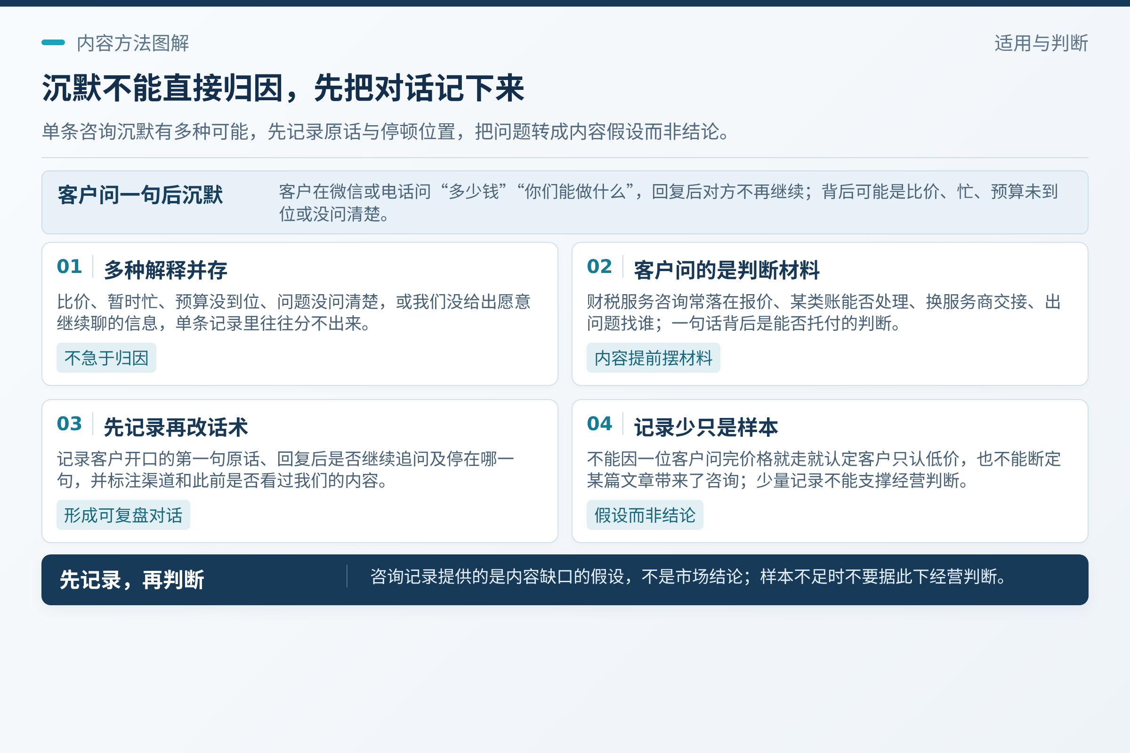The height and width of the screenshot is (753, 1130).
Task: Click the body text starting with 财税服务咨询常落在报价
Action: pyautogui.click(x=823, y=312)
